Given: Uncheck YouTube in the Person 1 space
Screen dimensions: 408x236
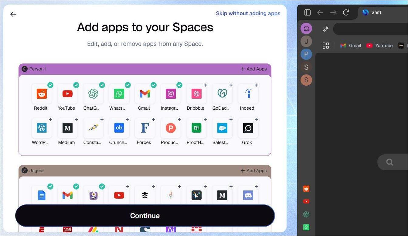Looking at the screenshot, I should (76, 85).
